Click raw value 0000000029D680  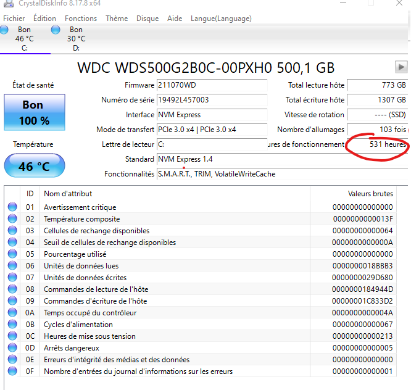[363, 278]
